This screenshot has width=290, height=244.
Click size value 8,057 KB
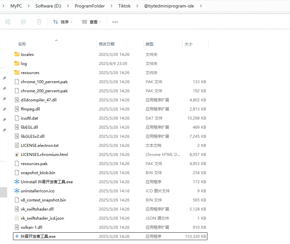click(x=198, y=155)
